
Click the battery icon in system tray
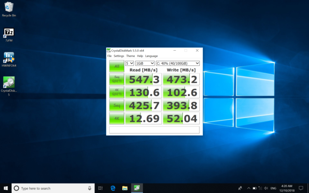point(254,188)
